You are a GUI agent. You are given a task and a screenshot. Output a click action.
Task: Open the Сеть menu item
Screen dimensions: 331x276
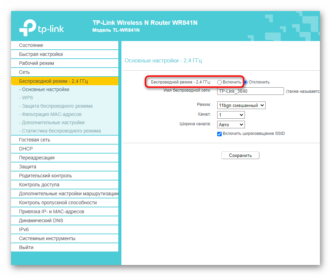(x=65, y=72)
